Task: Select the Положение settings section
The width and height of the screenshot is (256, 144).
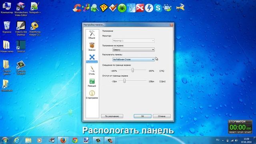Action: [92, 59]
